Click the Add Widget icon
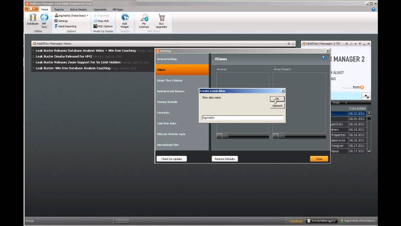401x226 pixels. (x=125, y=19)
